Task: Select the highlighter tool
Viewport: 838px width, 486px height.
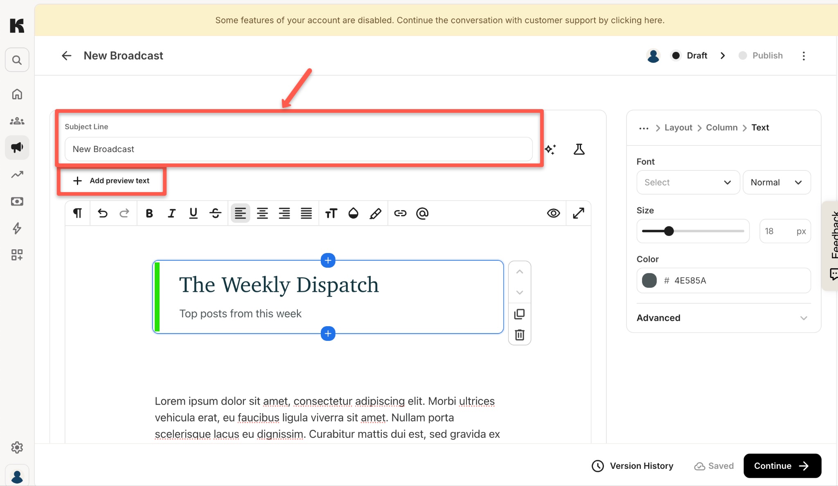Action: pos(375,213)
